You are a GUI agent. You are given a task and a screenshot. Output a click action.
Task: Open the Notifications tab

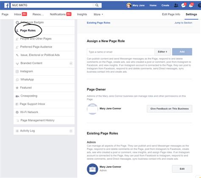[x=61, y=14]
